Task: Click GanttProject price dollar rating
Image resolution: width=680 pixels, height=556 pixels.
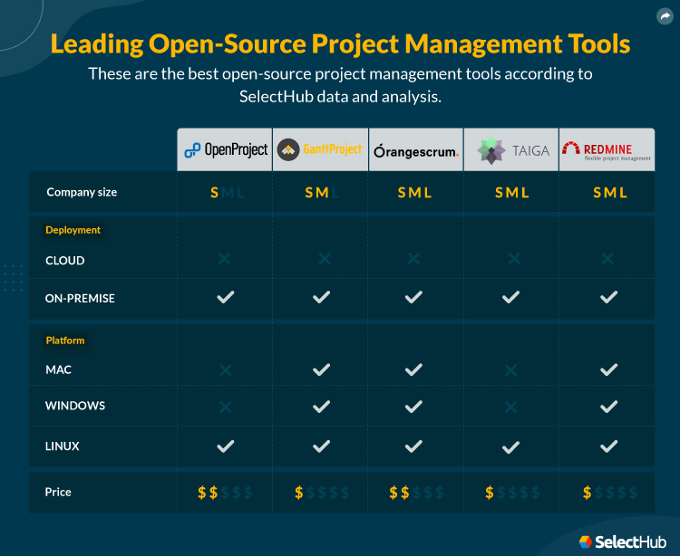Action: pos(322,493)
